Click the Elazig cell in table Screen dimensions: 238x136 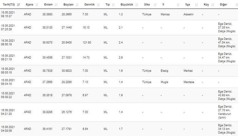pyautogui.click(x=164, y=71)
